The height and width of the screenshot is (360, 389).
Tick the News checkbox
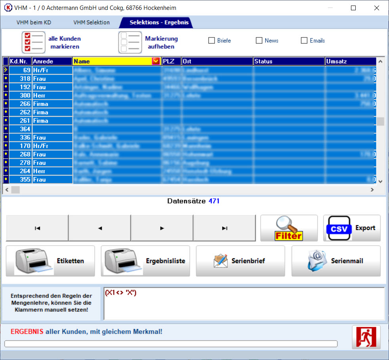pyautogui.click(x=259, y=41)
